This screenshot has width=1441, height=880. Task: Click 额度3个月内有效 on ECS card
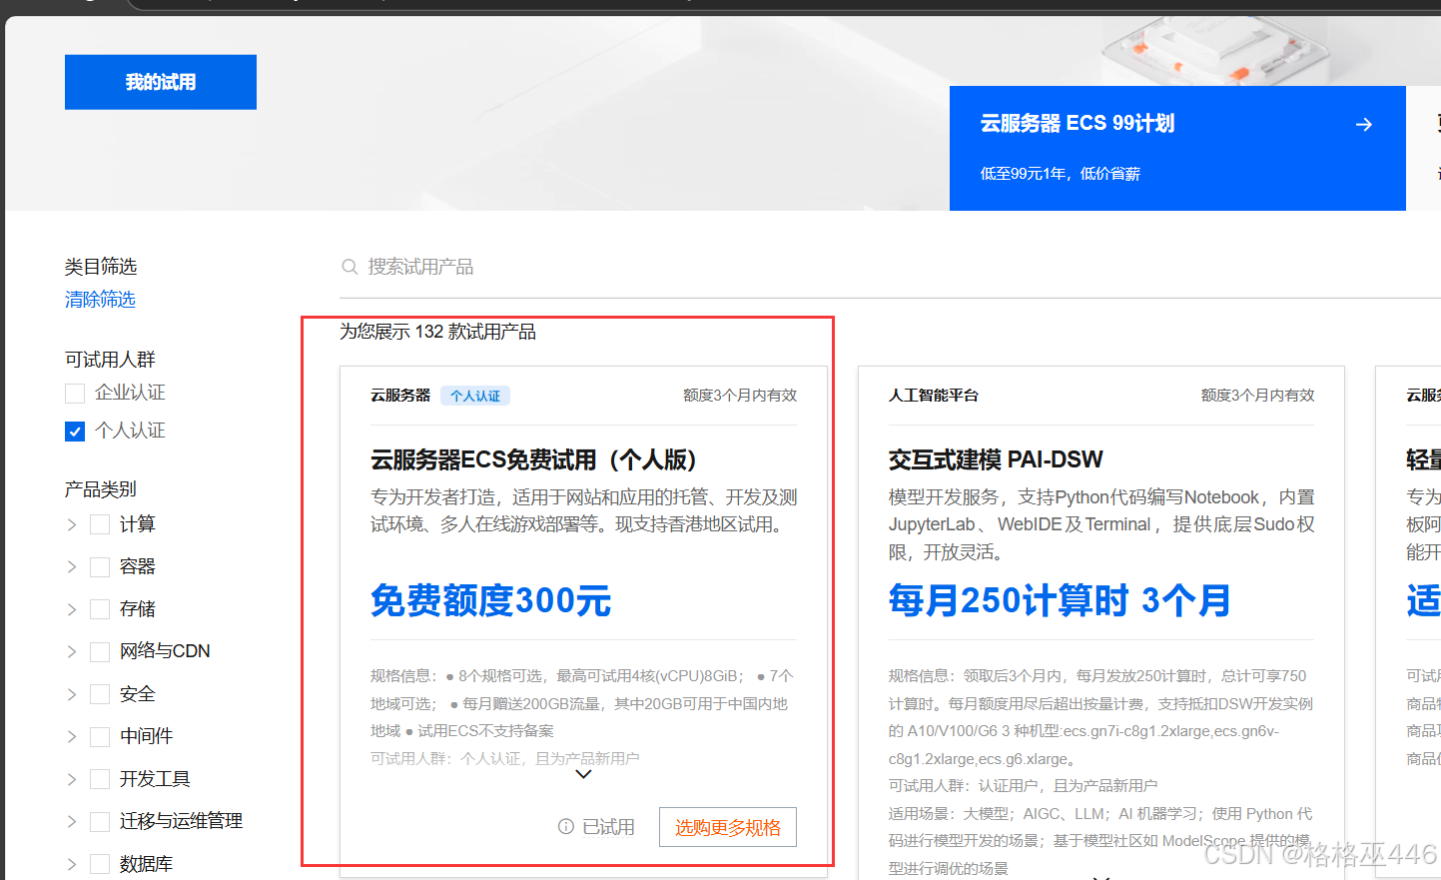740,396
